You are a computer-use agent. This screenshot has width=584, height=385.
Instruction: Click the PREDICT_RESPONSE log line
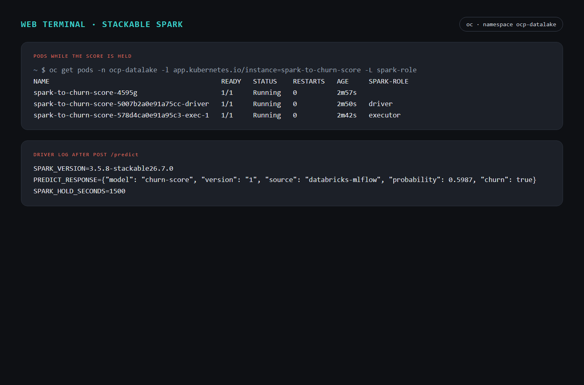285,180
